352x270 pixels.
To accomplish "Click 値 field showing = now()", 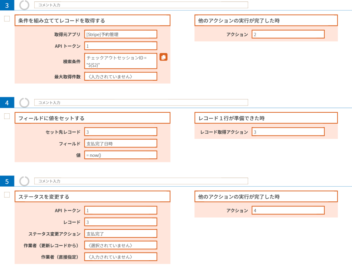I will pos(120,155).
